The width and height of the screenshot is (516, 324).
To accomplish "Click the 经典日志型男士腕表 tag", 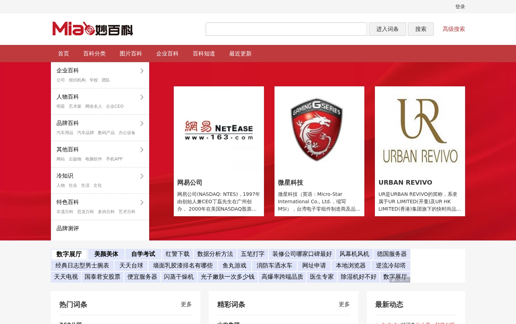I will tap(82, 266).
